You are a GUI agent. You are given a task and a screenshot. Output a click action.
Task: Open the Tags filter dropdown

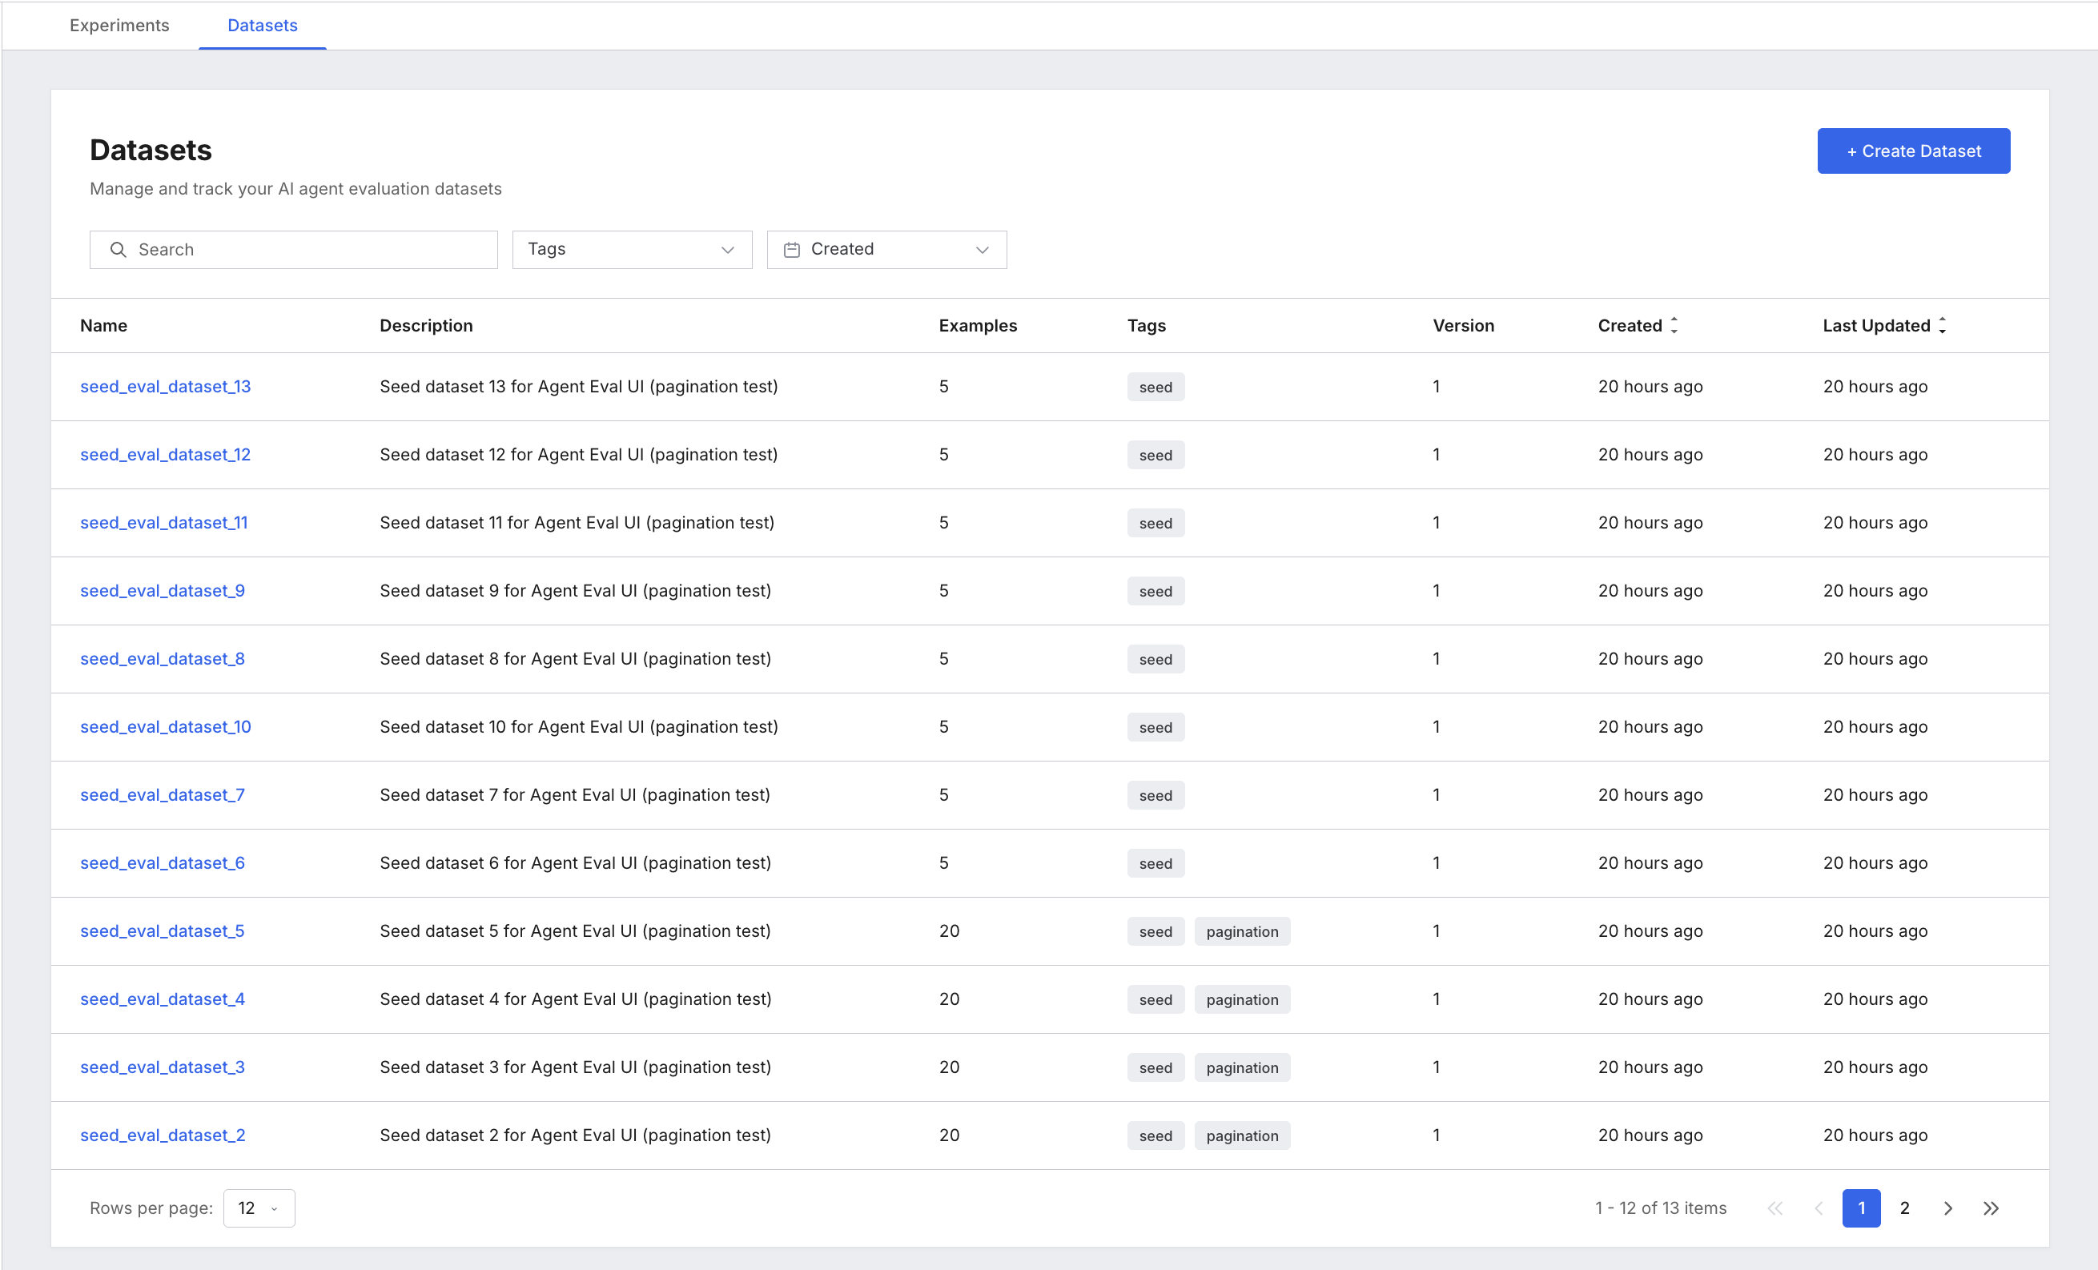(632, 249)
